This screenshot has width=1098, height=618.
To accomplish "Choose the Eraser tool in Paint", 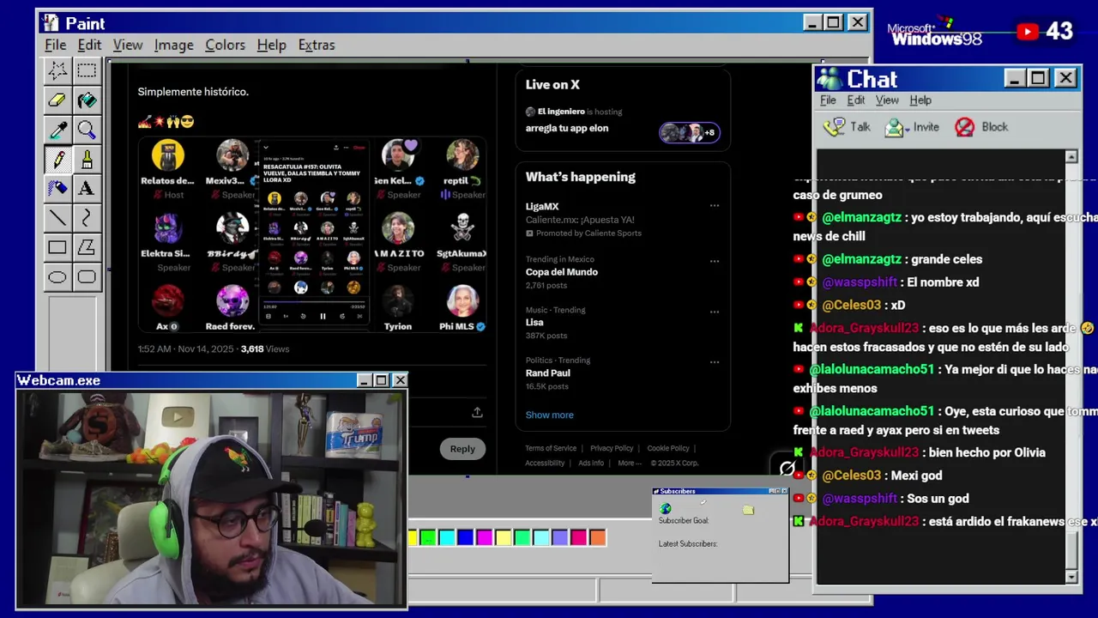I will click(x=57, y=100).
